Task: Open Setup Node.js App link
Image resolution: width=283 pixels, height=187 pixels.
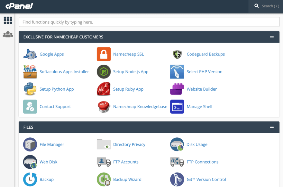Action: pyautogui.click(x=131, y=72)
